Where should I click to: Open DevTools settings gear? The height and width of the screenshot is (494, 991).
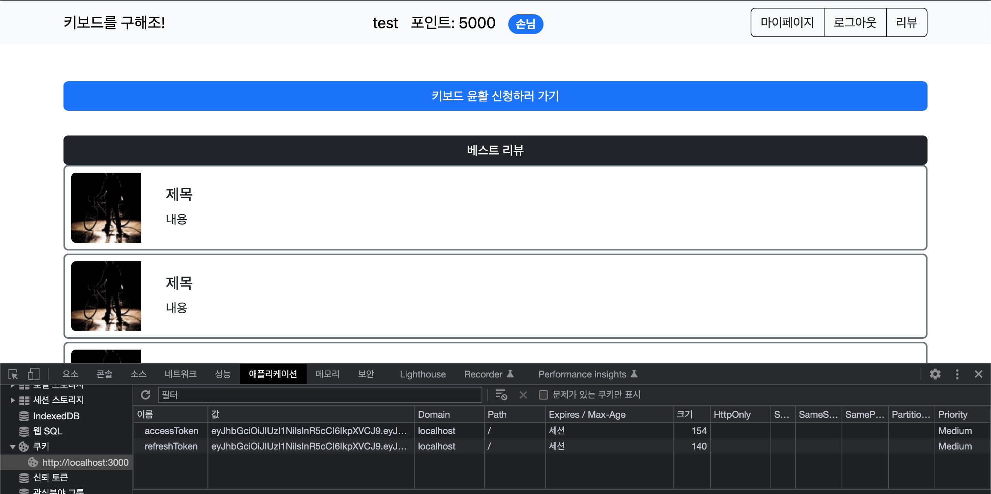point(935,374)
